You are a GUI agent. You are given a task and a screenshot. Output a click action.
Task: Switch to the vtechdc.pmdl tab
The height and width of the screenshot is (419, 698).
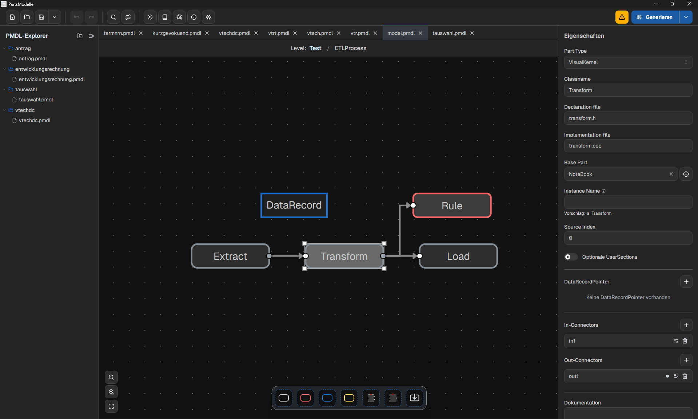click(234, 33)
